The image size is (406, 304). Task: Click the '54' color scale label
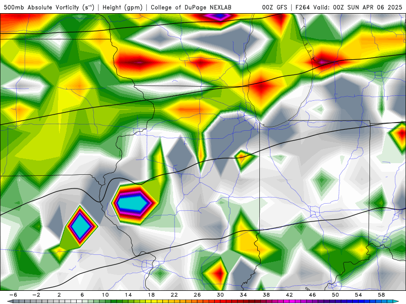point(358,295)
